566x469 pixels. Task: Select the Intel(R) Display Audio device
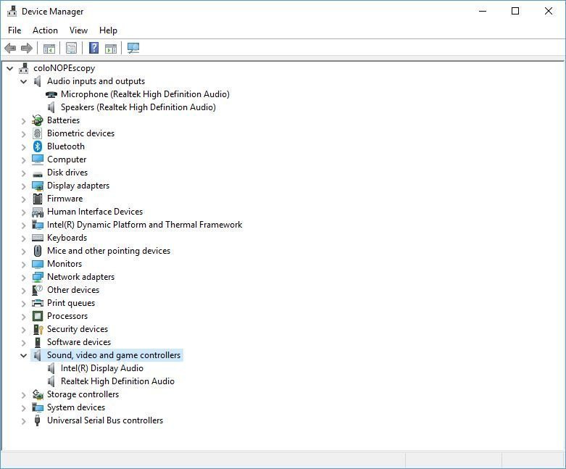click(x=102, y=368)
